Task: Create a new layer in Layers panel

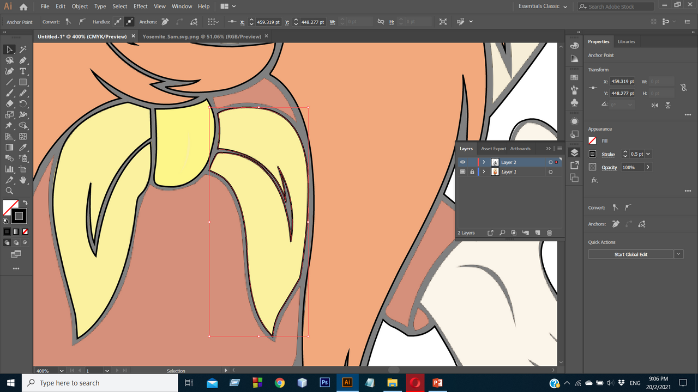Action: pos(537,233)
